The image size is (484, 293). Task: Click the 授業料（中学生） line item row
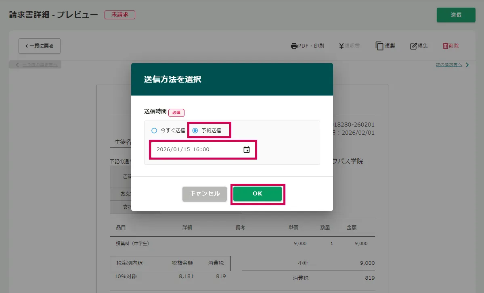pos(242,243)
